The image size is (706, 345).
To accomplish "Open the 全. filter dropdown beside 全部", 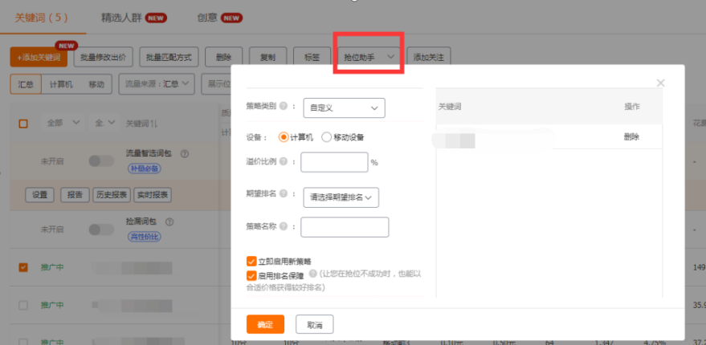I will point(104,123).
